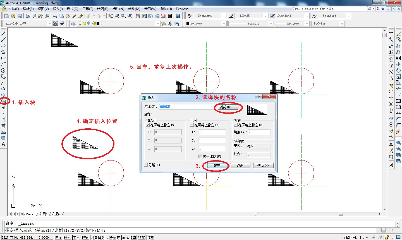Click the Zoom Realtime icon
This screenshot has width=402, height=240.
click(117, 16)
